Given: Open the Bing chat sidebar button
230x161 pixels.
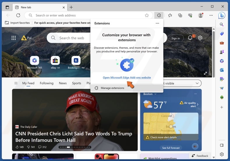Looking at the screenshot, I should click(222, 15).
